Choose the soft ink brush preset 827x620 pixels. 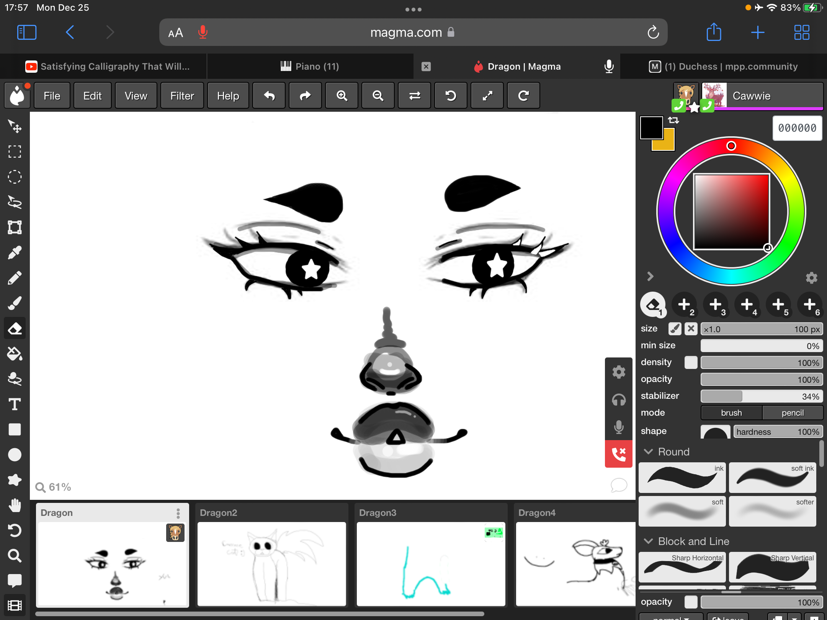click(x=773, y=478)
